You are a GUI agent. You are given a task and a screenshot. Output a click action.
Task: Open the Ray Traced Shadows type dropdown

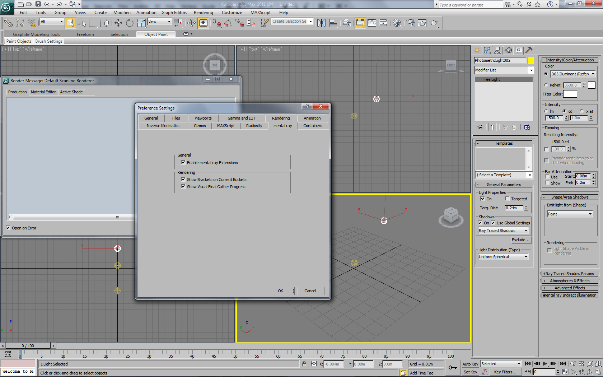503,231
